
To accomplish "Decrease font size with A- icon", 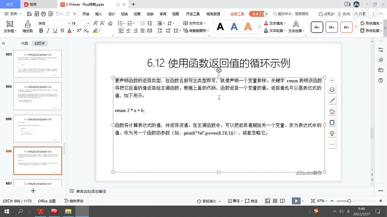I will pyautogui.click(x=103, y=23).
